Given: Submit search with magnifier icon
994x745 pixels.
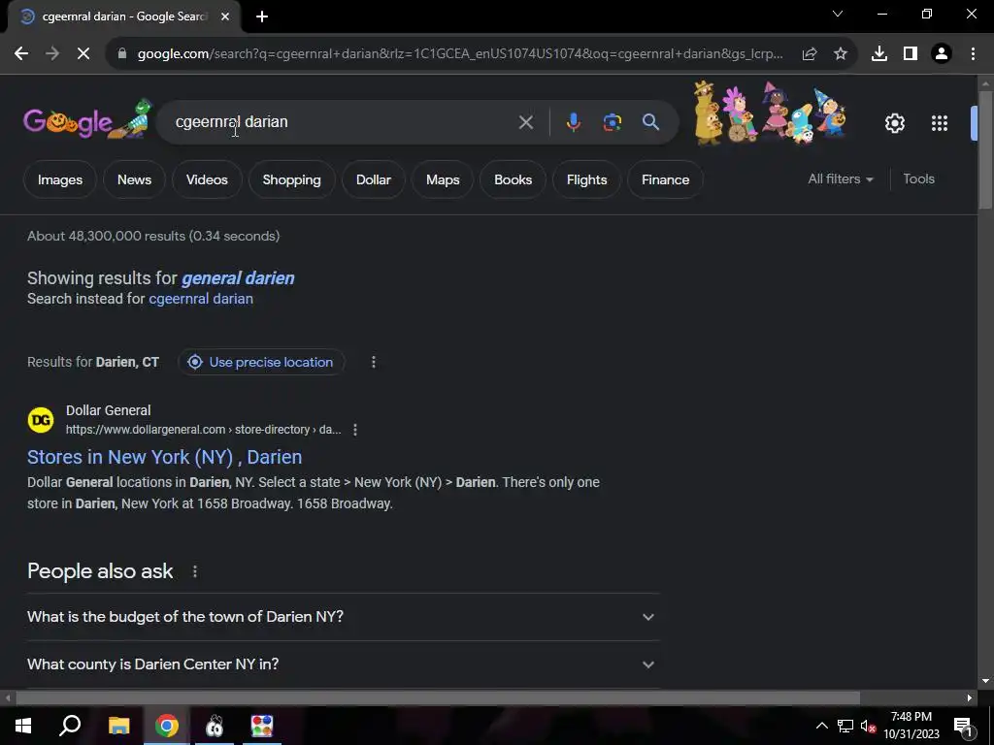Looking at the screenshot, I should tap(650, 122).
